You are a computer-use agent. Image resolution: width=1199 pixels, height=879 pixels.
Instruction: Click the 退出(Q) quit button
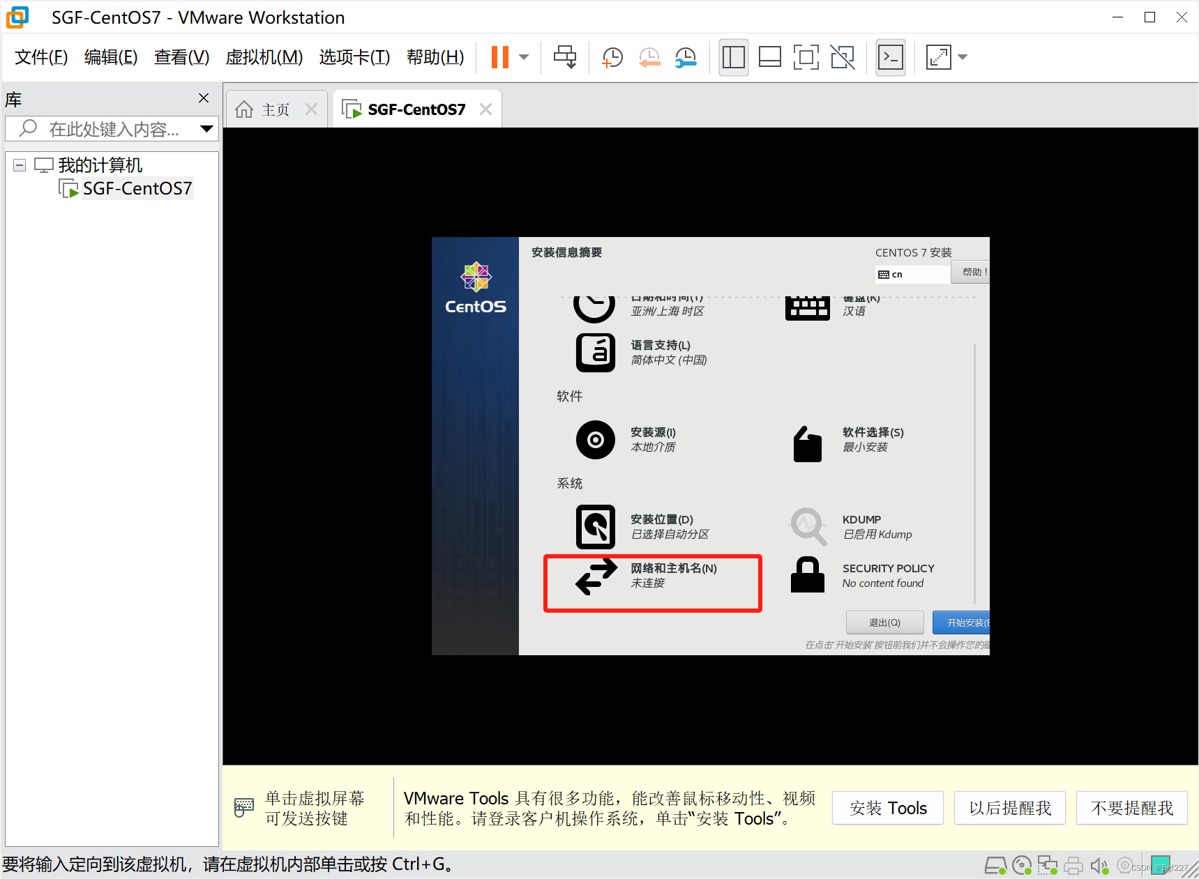click(x=884, y=622)
